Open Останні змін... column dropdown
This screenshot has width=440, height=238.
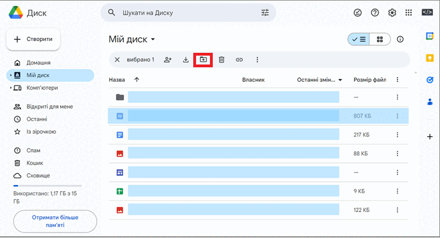(x=340, y=80)
